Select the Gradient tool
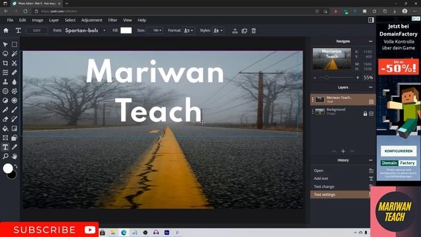This screenshot has width=421, height=237. tap(14, 128)
